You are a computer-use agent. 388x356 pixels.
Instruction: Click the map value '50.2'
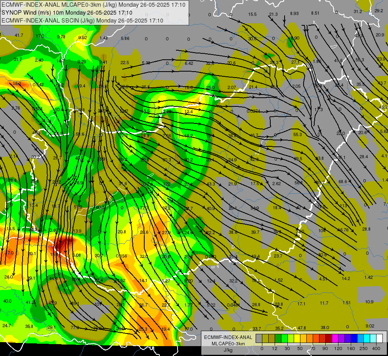189,160
